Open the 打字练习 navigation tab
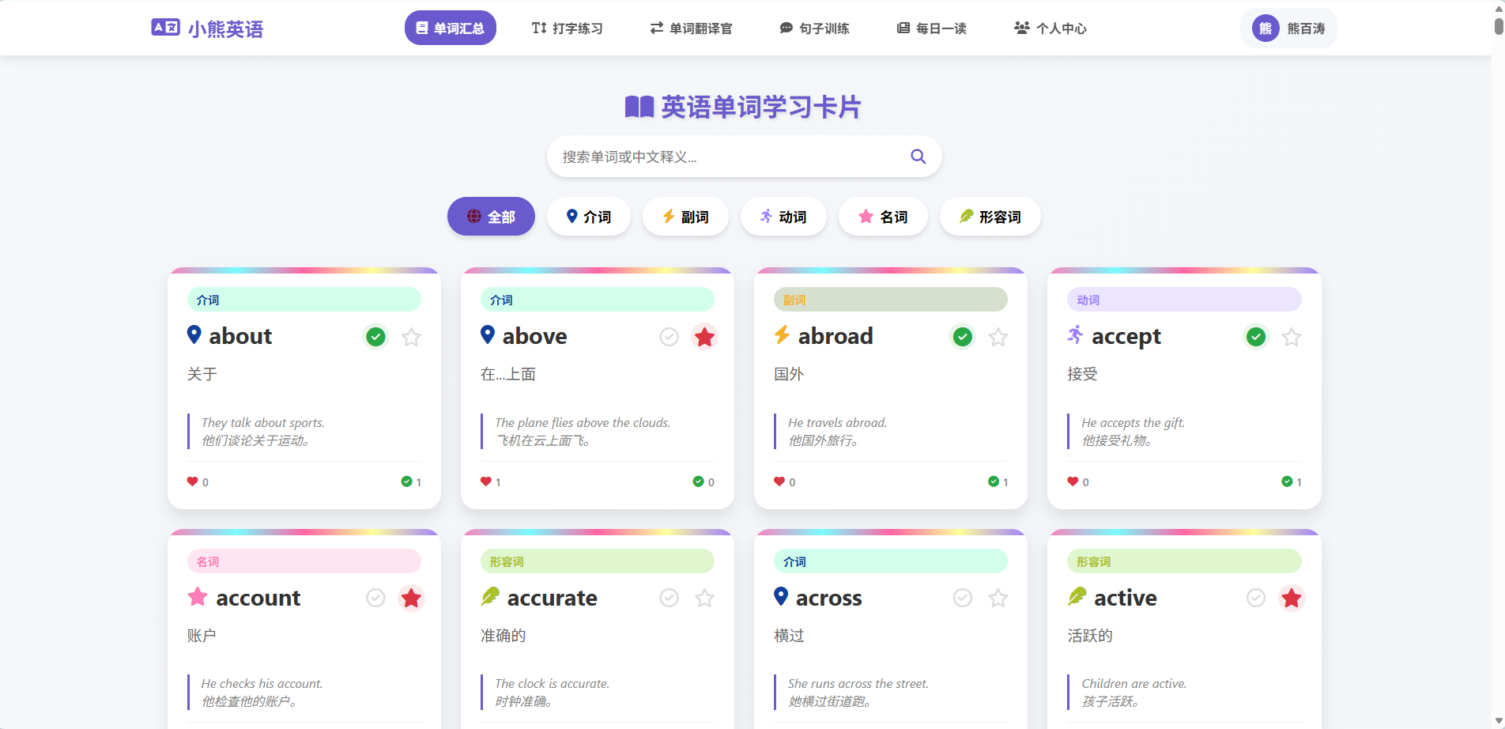 click(567, 28)
